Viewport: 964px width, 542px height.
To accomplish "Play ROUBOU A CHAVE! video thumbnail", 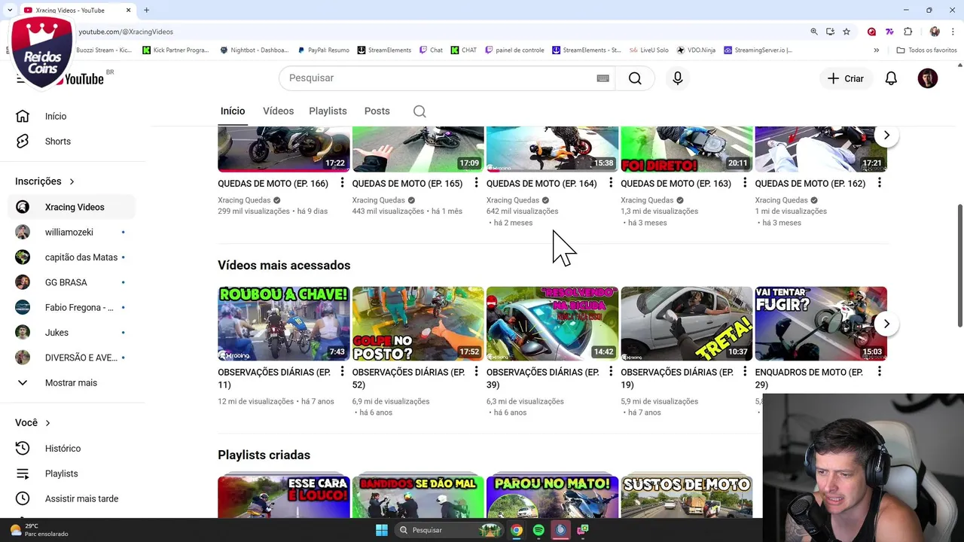I will coord(284,324).
